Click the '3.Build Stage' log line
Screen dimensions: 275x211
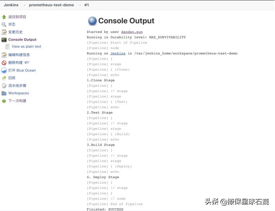pos(101,145)
